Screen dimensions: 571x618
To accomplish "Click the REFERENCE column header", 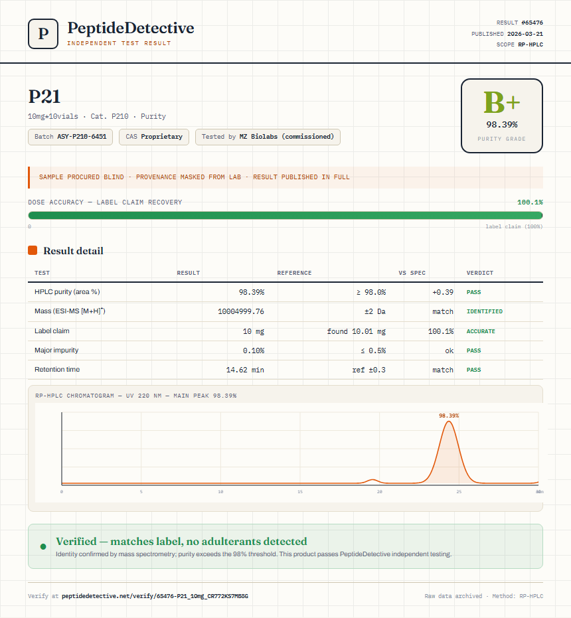I will tap(294, 273).
